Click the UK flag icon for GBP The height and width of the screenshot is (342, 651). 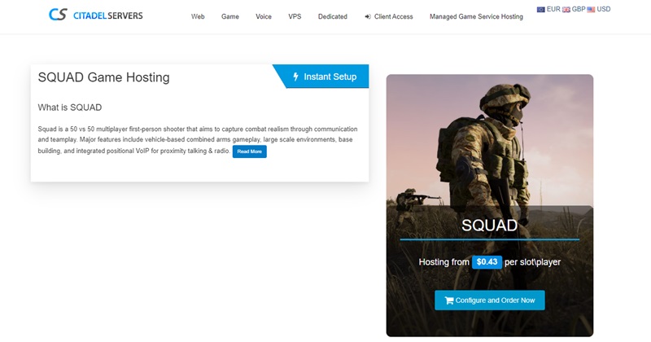566,10
